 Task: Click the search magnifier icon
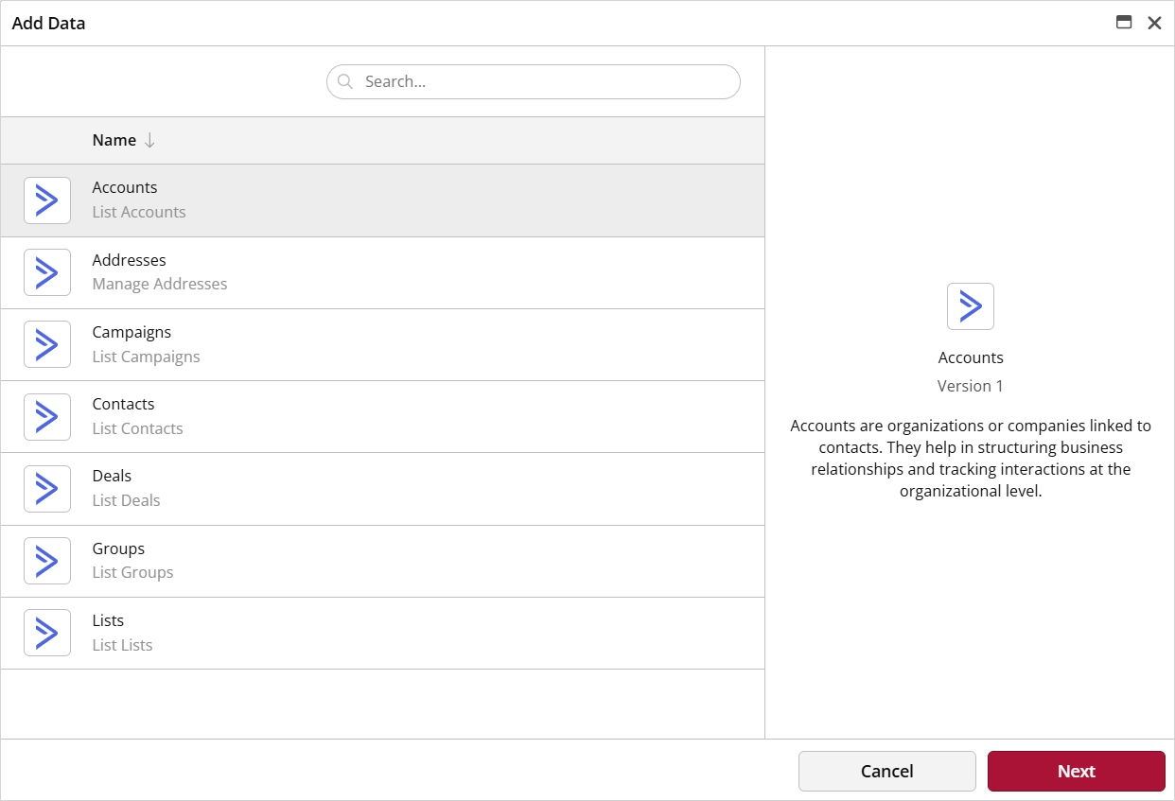(x=345, y=81)
